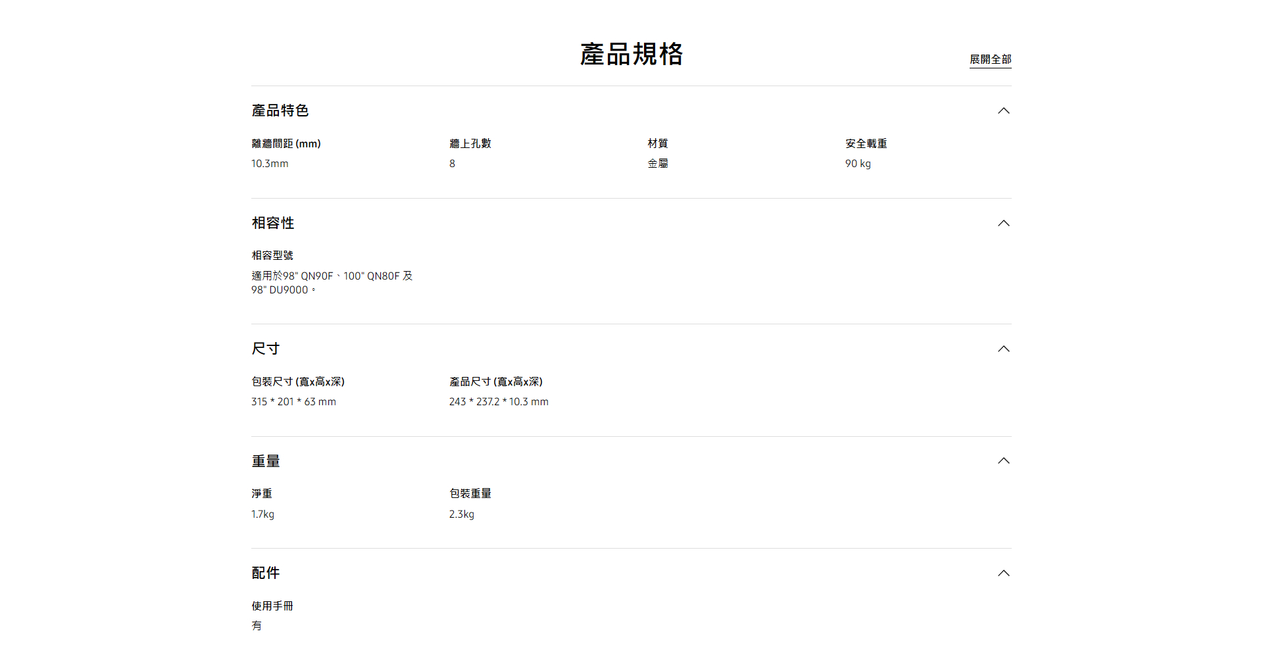1263x671 pixels.
Task: Click the 配件 section title
Action: 266,573
